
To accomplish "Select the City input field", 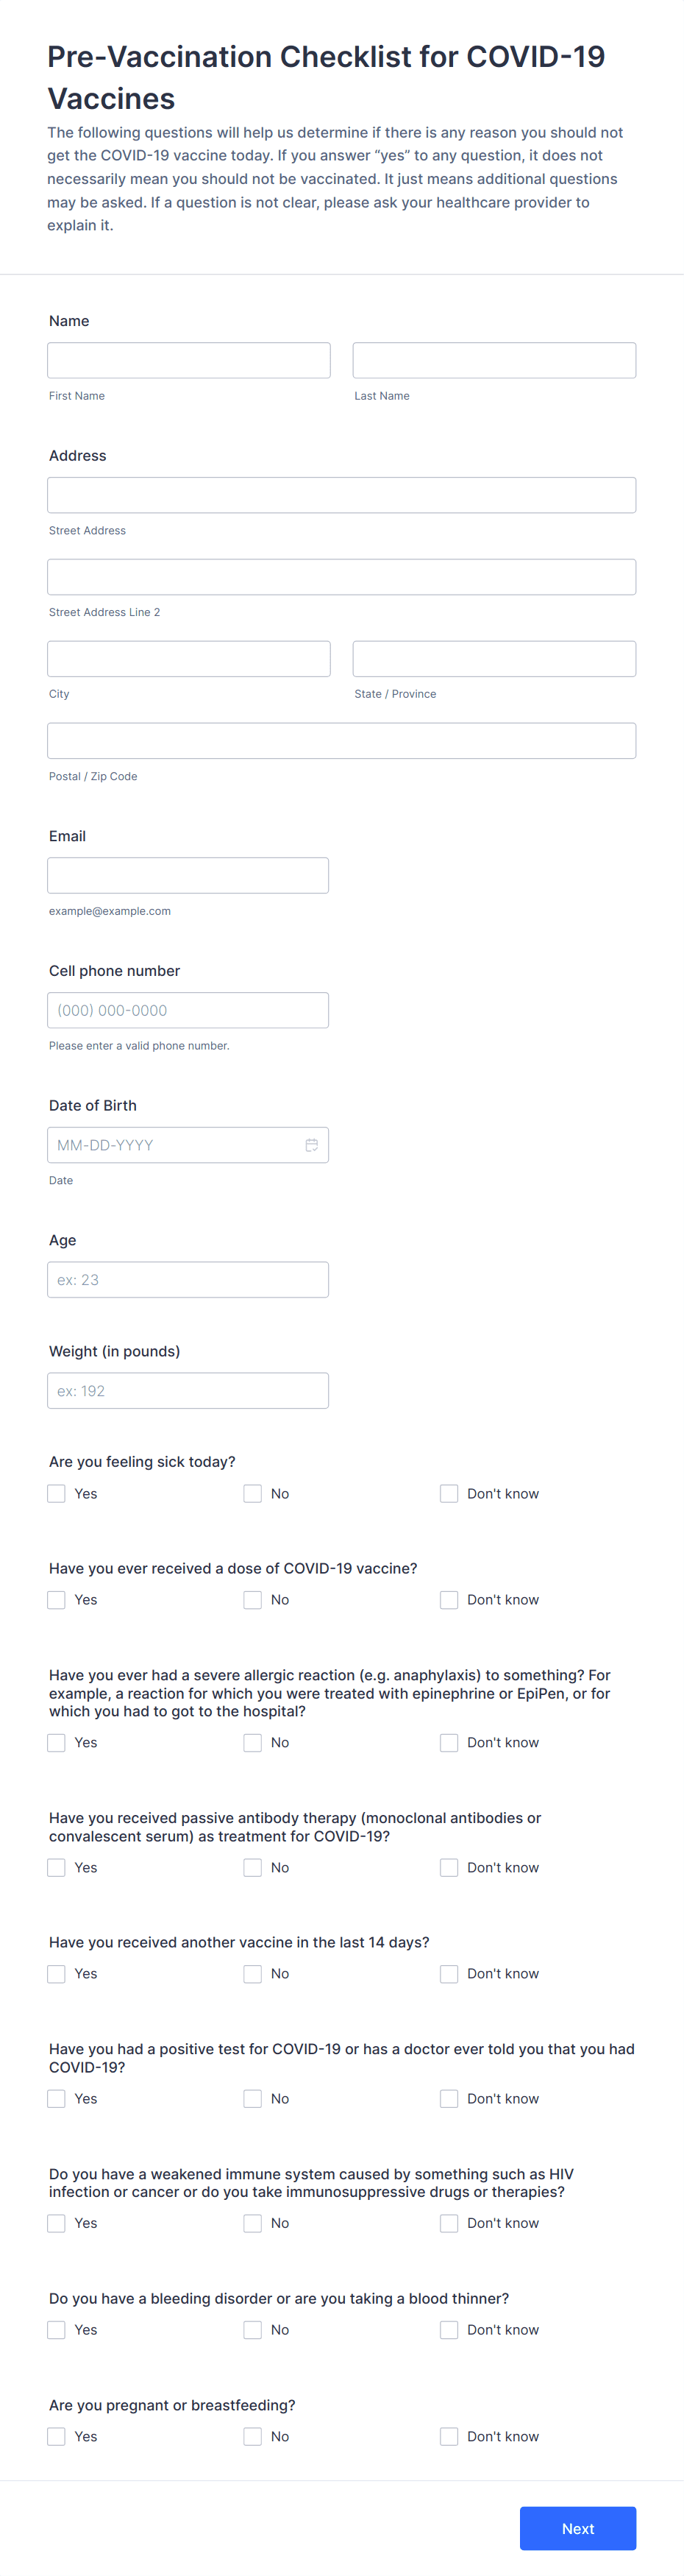I will (x=188, y=658).
